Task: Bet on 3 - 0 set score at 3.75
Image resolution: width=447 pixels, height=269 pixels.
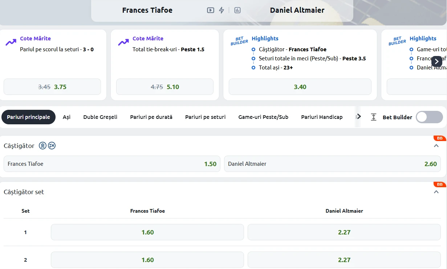Action: coord(52,87)
